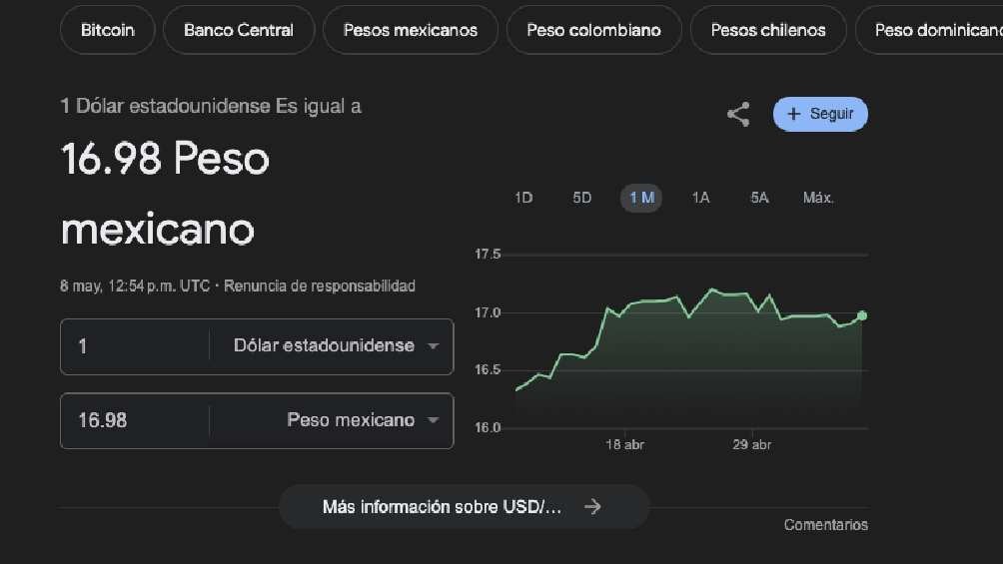Choose the Pesos mexicanos chip
This screenshot has height=564, width=1003.
(411, 30)
